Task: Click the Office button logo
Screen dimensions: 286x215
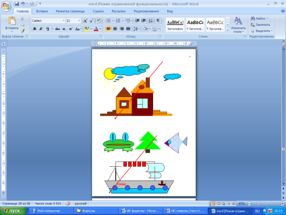Action: coord(6,5)
